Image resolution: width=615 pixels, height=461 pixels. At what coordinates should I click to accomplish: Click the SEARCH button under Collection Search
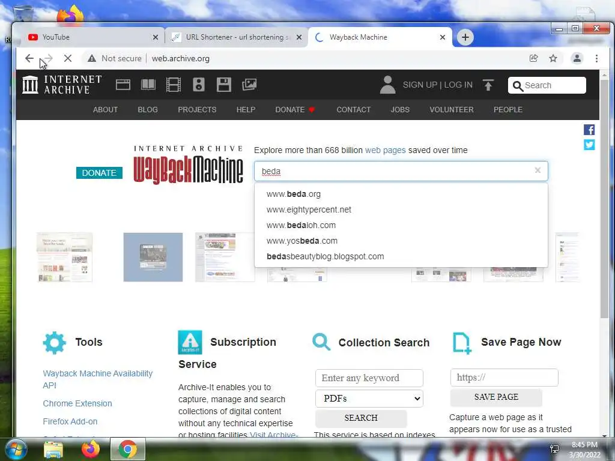[361, 418]
